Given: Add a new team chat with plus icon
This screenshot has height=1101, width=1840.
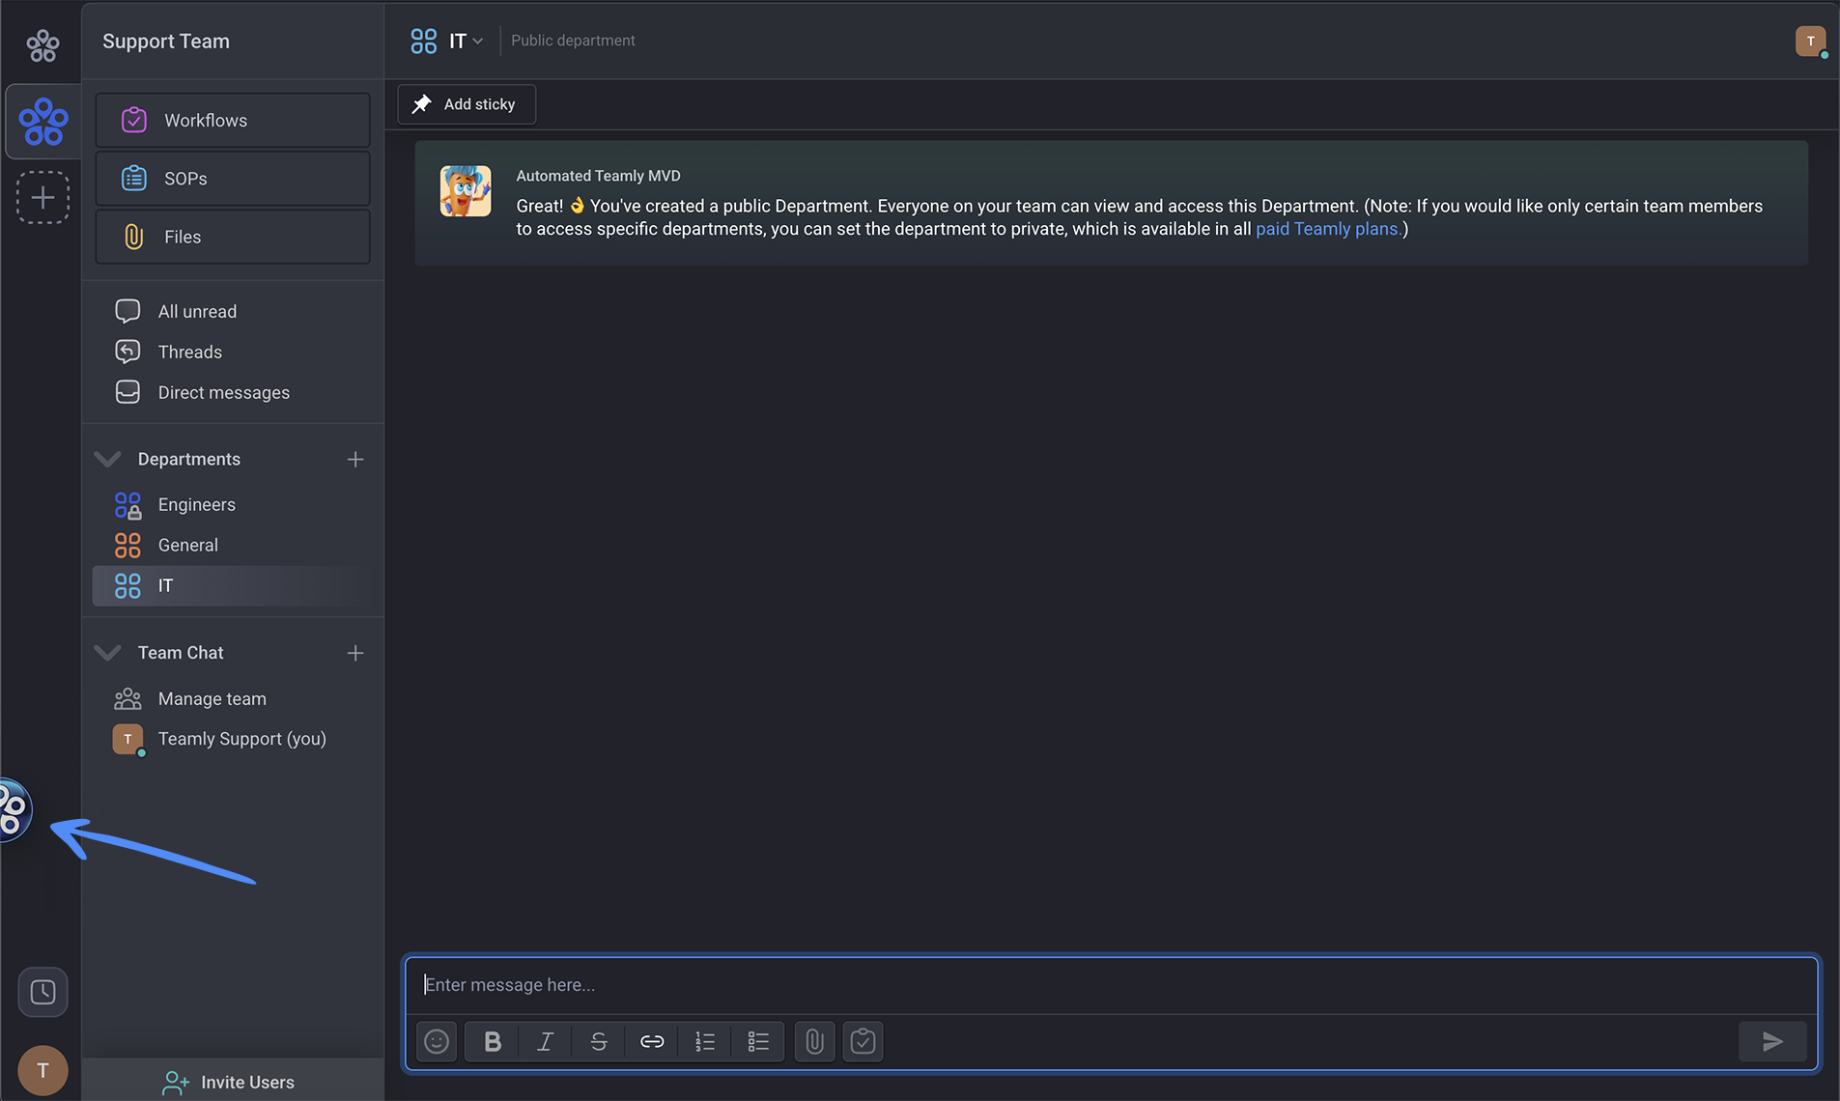Looking at the screenshot, I should tap(355, 654).
